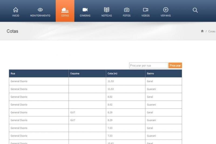
Task: Click the search magnifier icon
Action: click(195, 10)
